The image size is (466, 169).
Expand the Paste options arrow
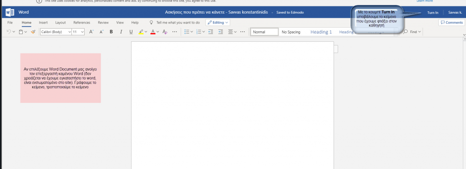click(x=26, y=32)
